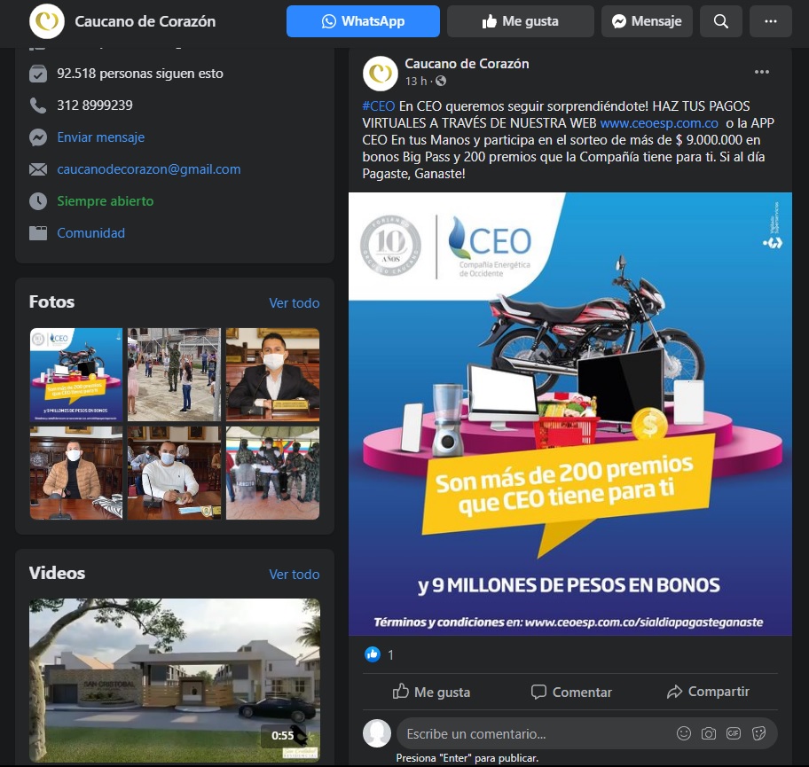Click the phone icon beside 312 8999239
Image resolution: width=809 pixels, height=767 pixels.
pyautogui.click(x=38, y=106)
